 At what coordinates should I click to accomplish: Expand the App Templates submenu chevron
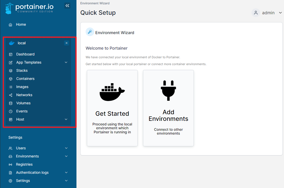click(66, 62)
